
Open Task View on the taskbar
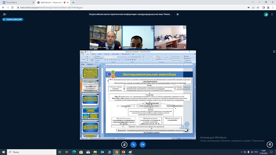(67, 152)
